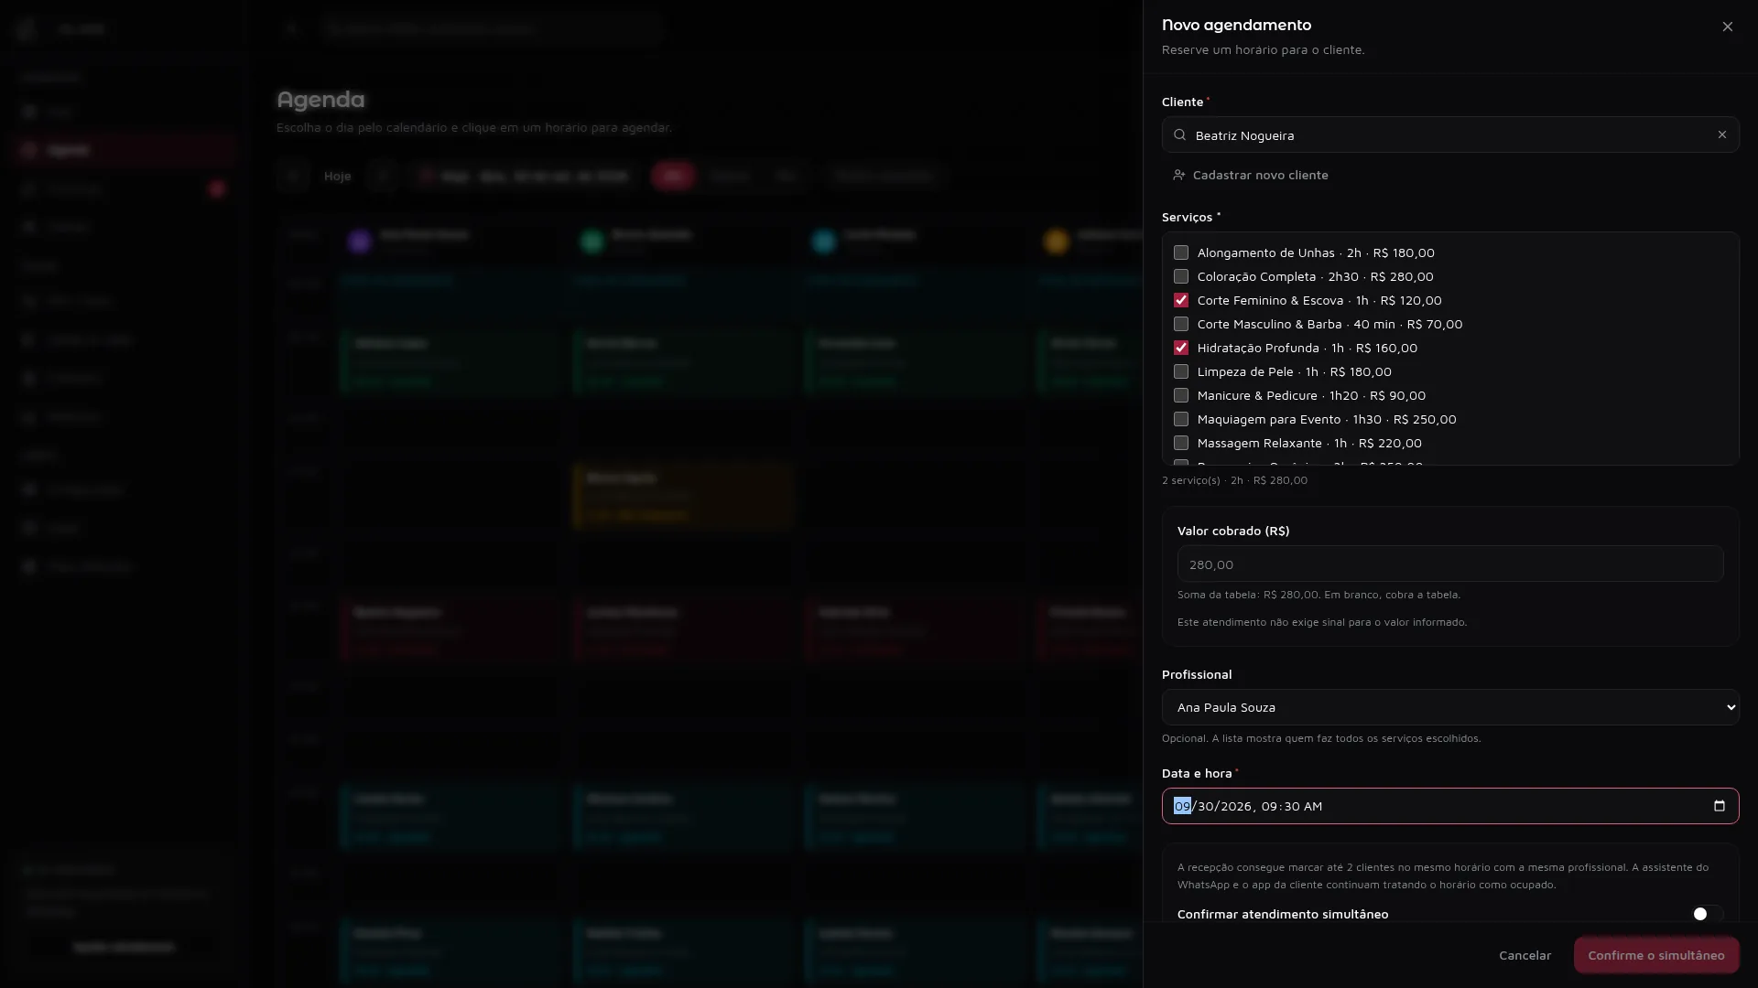
Task: Click 'Este atendimento não exige sinal' note
Action: 1322,622
